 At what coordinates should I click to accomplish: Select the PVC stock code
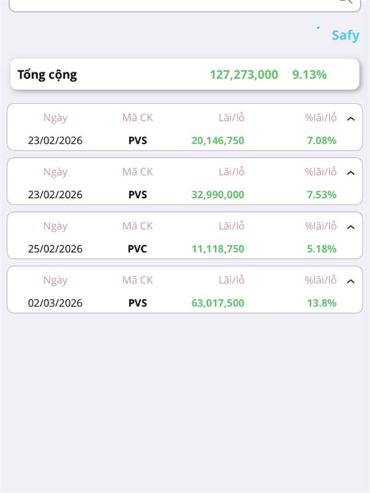pos(138,249)
